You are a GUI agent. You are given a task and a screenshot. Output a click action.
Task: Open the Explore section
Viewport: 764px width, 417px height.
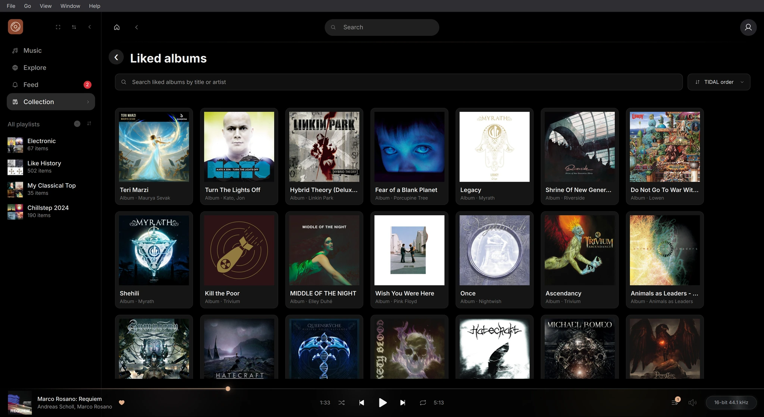(x=51, y=68)
